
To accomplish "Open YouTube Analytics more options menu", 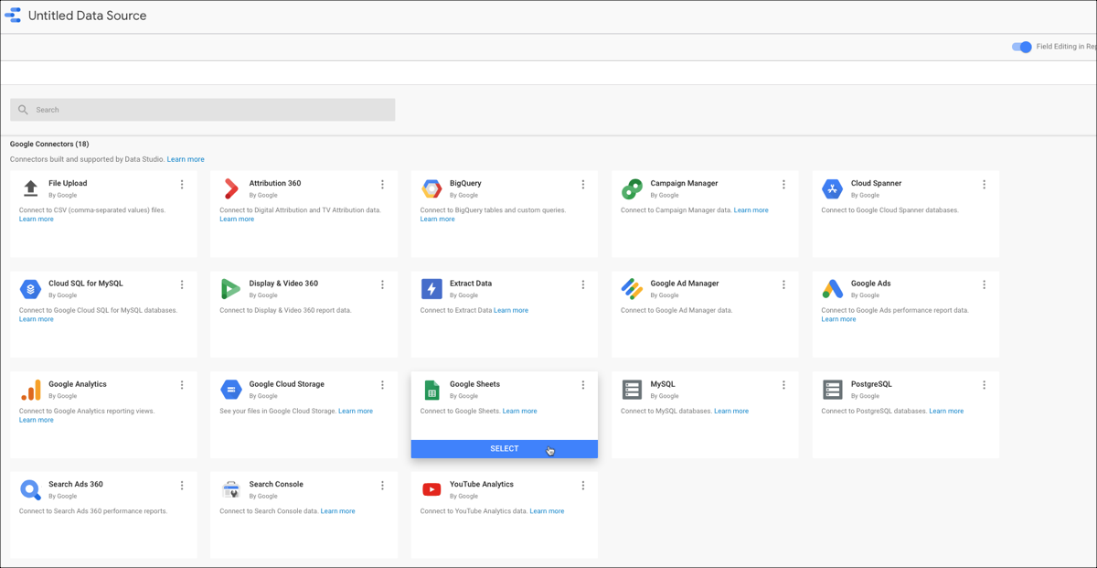I will [583, 486].
